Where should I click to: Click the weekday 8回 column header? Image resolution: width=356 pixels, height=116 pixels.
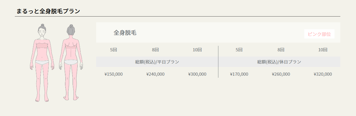[x=155, y=50]
